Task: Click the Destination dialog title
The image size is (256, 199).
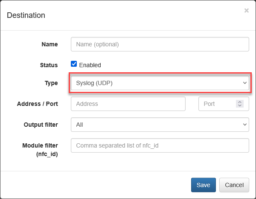Action: click(x=26, y=15)
